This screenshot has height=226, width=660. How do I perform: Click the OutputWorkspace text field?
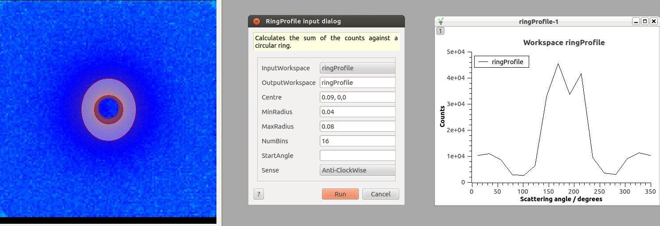point(357,83)
